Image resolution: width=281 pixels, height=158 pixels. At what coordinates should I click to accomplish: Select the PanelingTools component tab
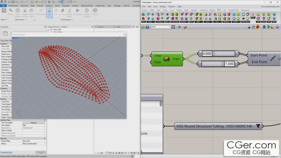coord(233,10)
